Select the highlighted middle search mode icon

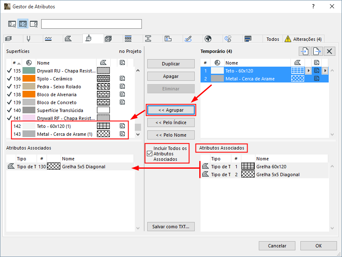point(23,24)
